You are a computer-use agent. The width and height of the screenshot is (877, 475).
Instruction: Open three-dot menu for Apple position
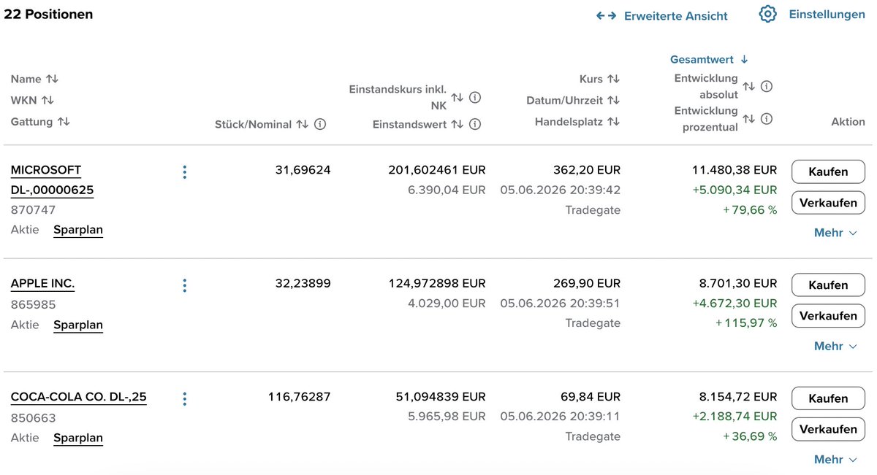184,285
